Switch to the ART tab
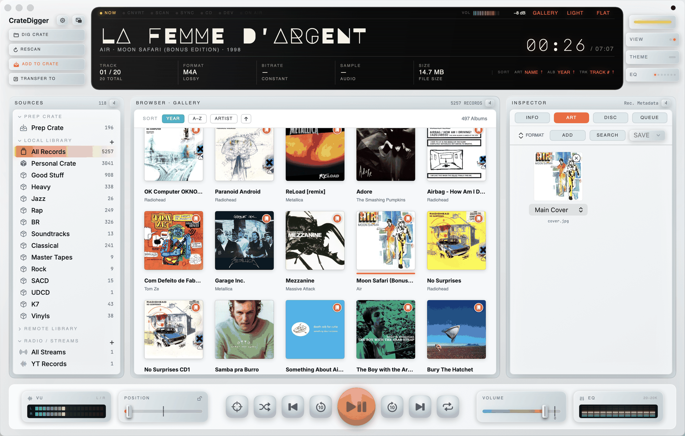 pos(571,118)
